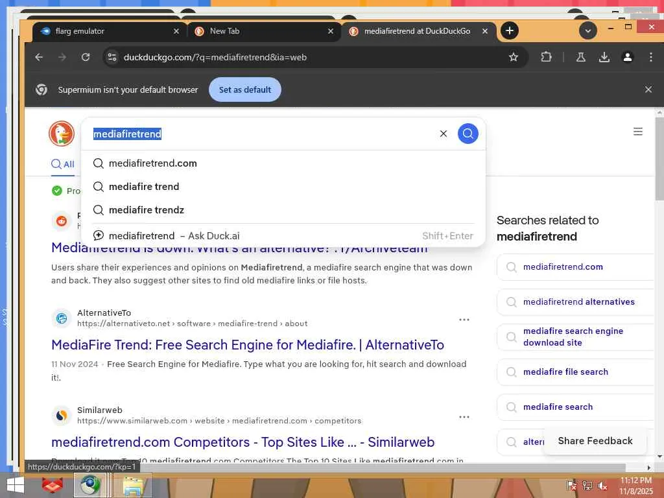Image resolution: width=664 pixels, height=498 pixels.
Task: Select the All search tab
Action: 63,164
